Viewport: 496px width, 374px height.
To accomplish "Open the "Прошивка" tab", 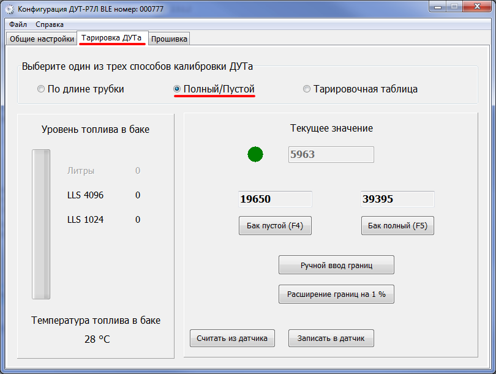I will (169, 39).
